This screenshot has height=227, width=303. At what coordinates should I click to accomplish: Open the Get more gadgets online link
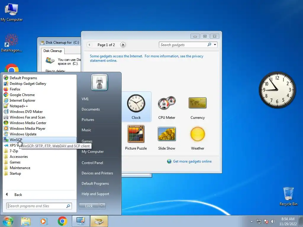point(192,161)
